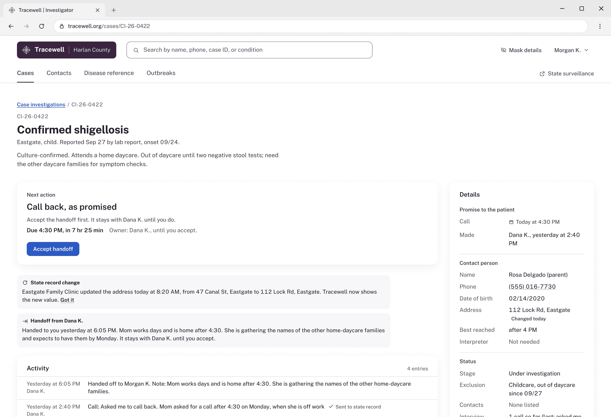611x417 pixels.
Task: Click the site security lock icon
Action: (x=62, y=26)
